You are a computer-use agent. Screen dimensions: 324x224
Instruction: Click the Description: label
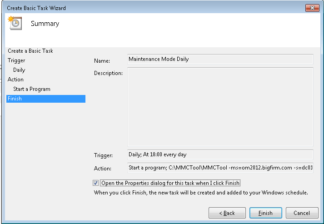pyautogui.click(x=108, y=73)
